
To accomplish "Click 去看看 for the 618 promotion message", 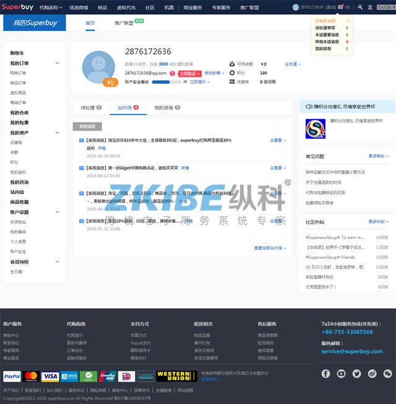I will [x=278, y=140].
